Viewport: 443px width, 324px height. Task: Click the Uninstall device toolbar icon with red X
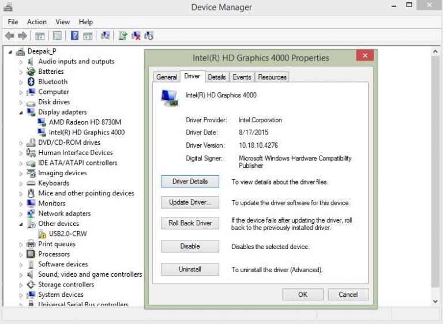coord(136,36)
